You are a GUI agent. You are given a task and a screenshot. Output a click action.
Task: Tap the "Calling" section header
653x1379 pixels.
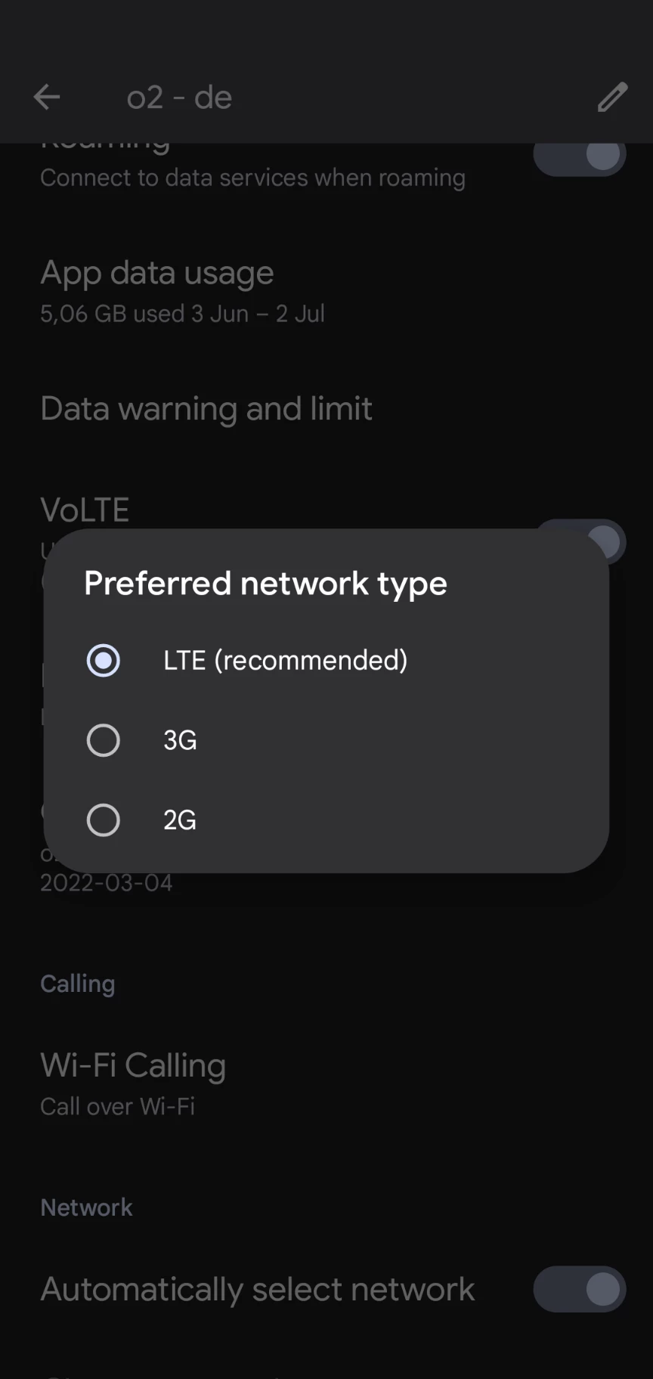(x=78, y=984)
